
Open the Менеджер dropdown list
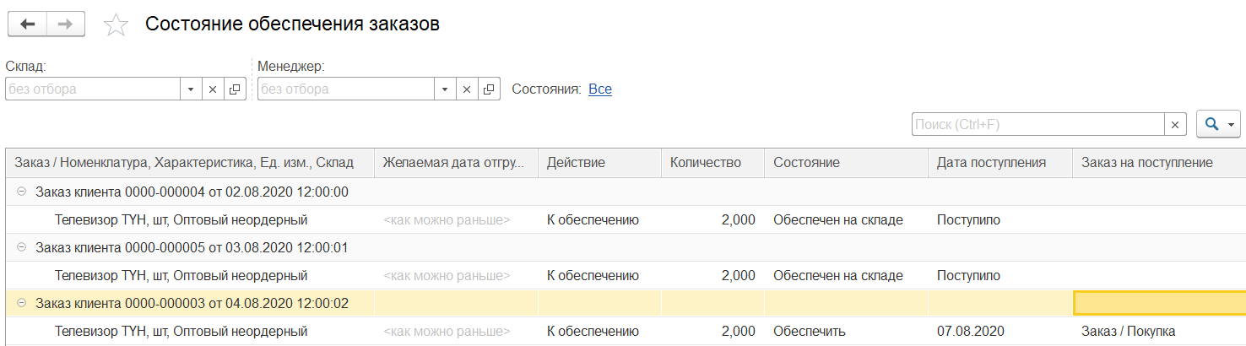coord(445,89)
